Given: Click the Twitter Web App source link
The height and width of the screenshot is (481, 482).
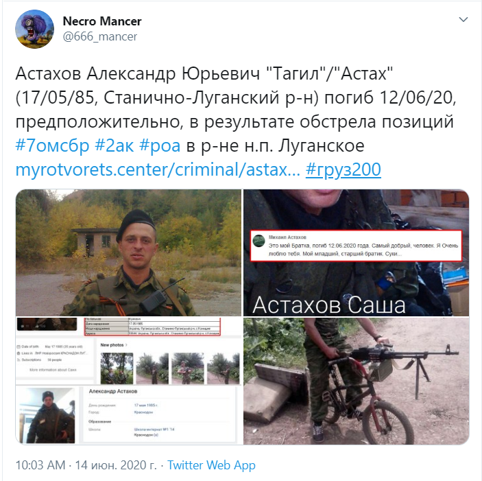Looking at the screenshot, I should (x=211, y=465).
